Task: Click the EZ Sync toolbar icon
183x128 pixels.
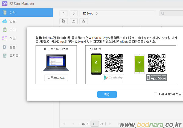Action: click(84, 21)
